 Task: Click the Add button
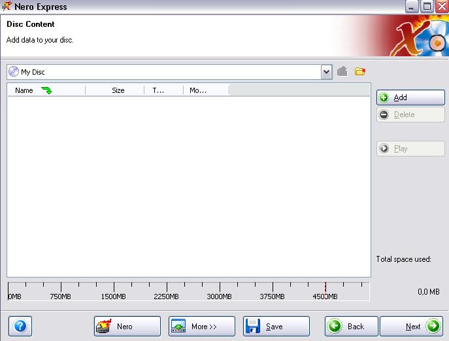click(x=410, y=98)
